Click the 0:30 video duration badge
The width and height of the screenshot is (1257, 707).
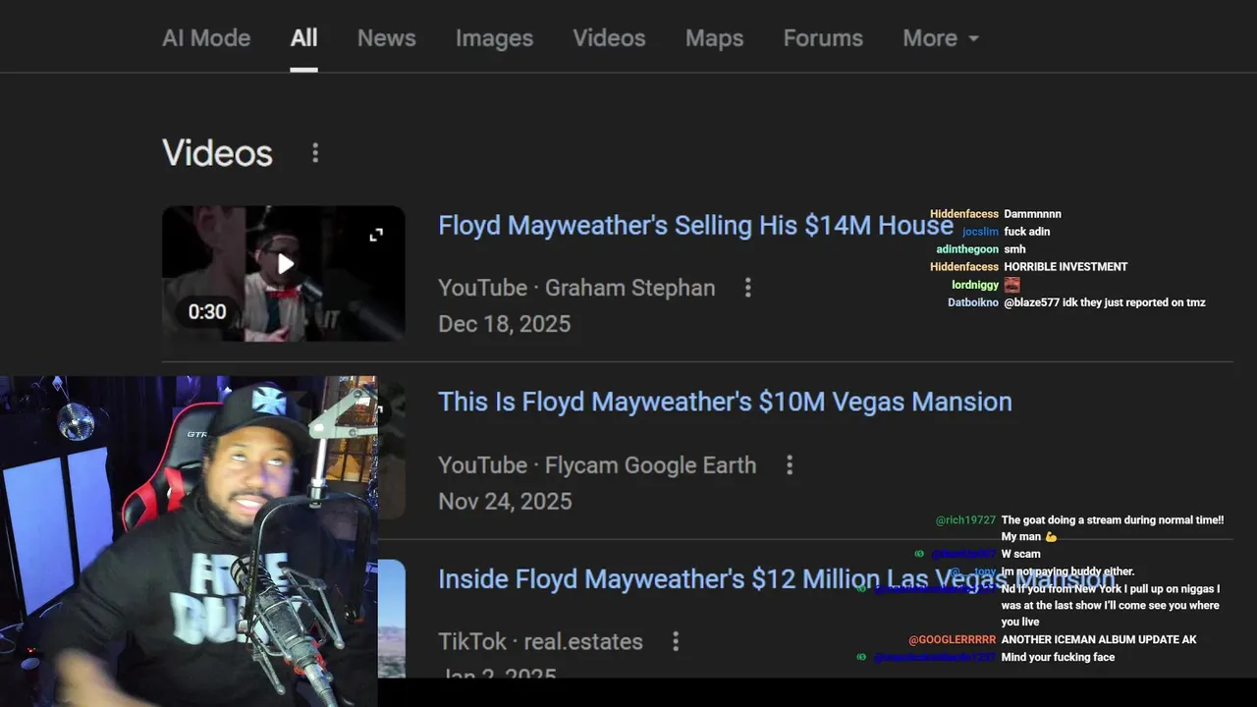pos(207,312)
